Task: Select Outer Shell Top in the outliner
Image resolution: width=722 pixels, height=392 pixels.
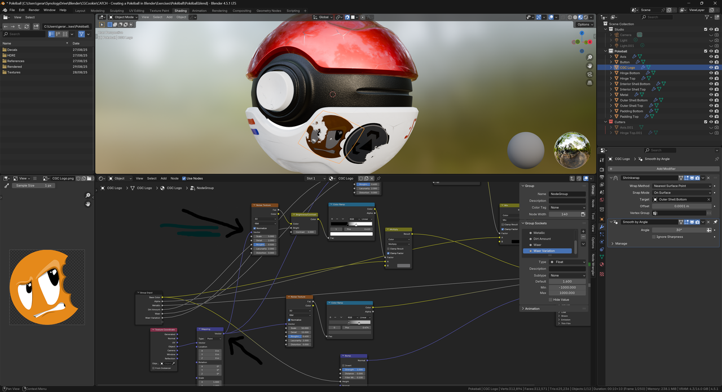Action: [631, 106]
